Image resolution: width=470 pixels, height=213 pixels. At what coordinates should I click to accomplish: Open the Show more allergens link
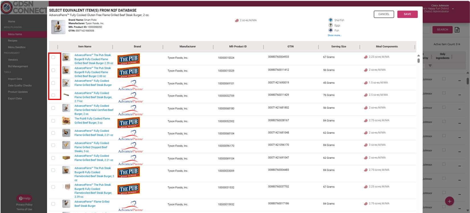click(x=334, y=35)
